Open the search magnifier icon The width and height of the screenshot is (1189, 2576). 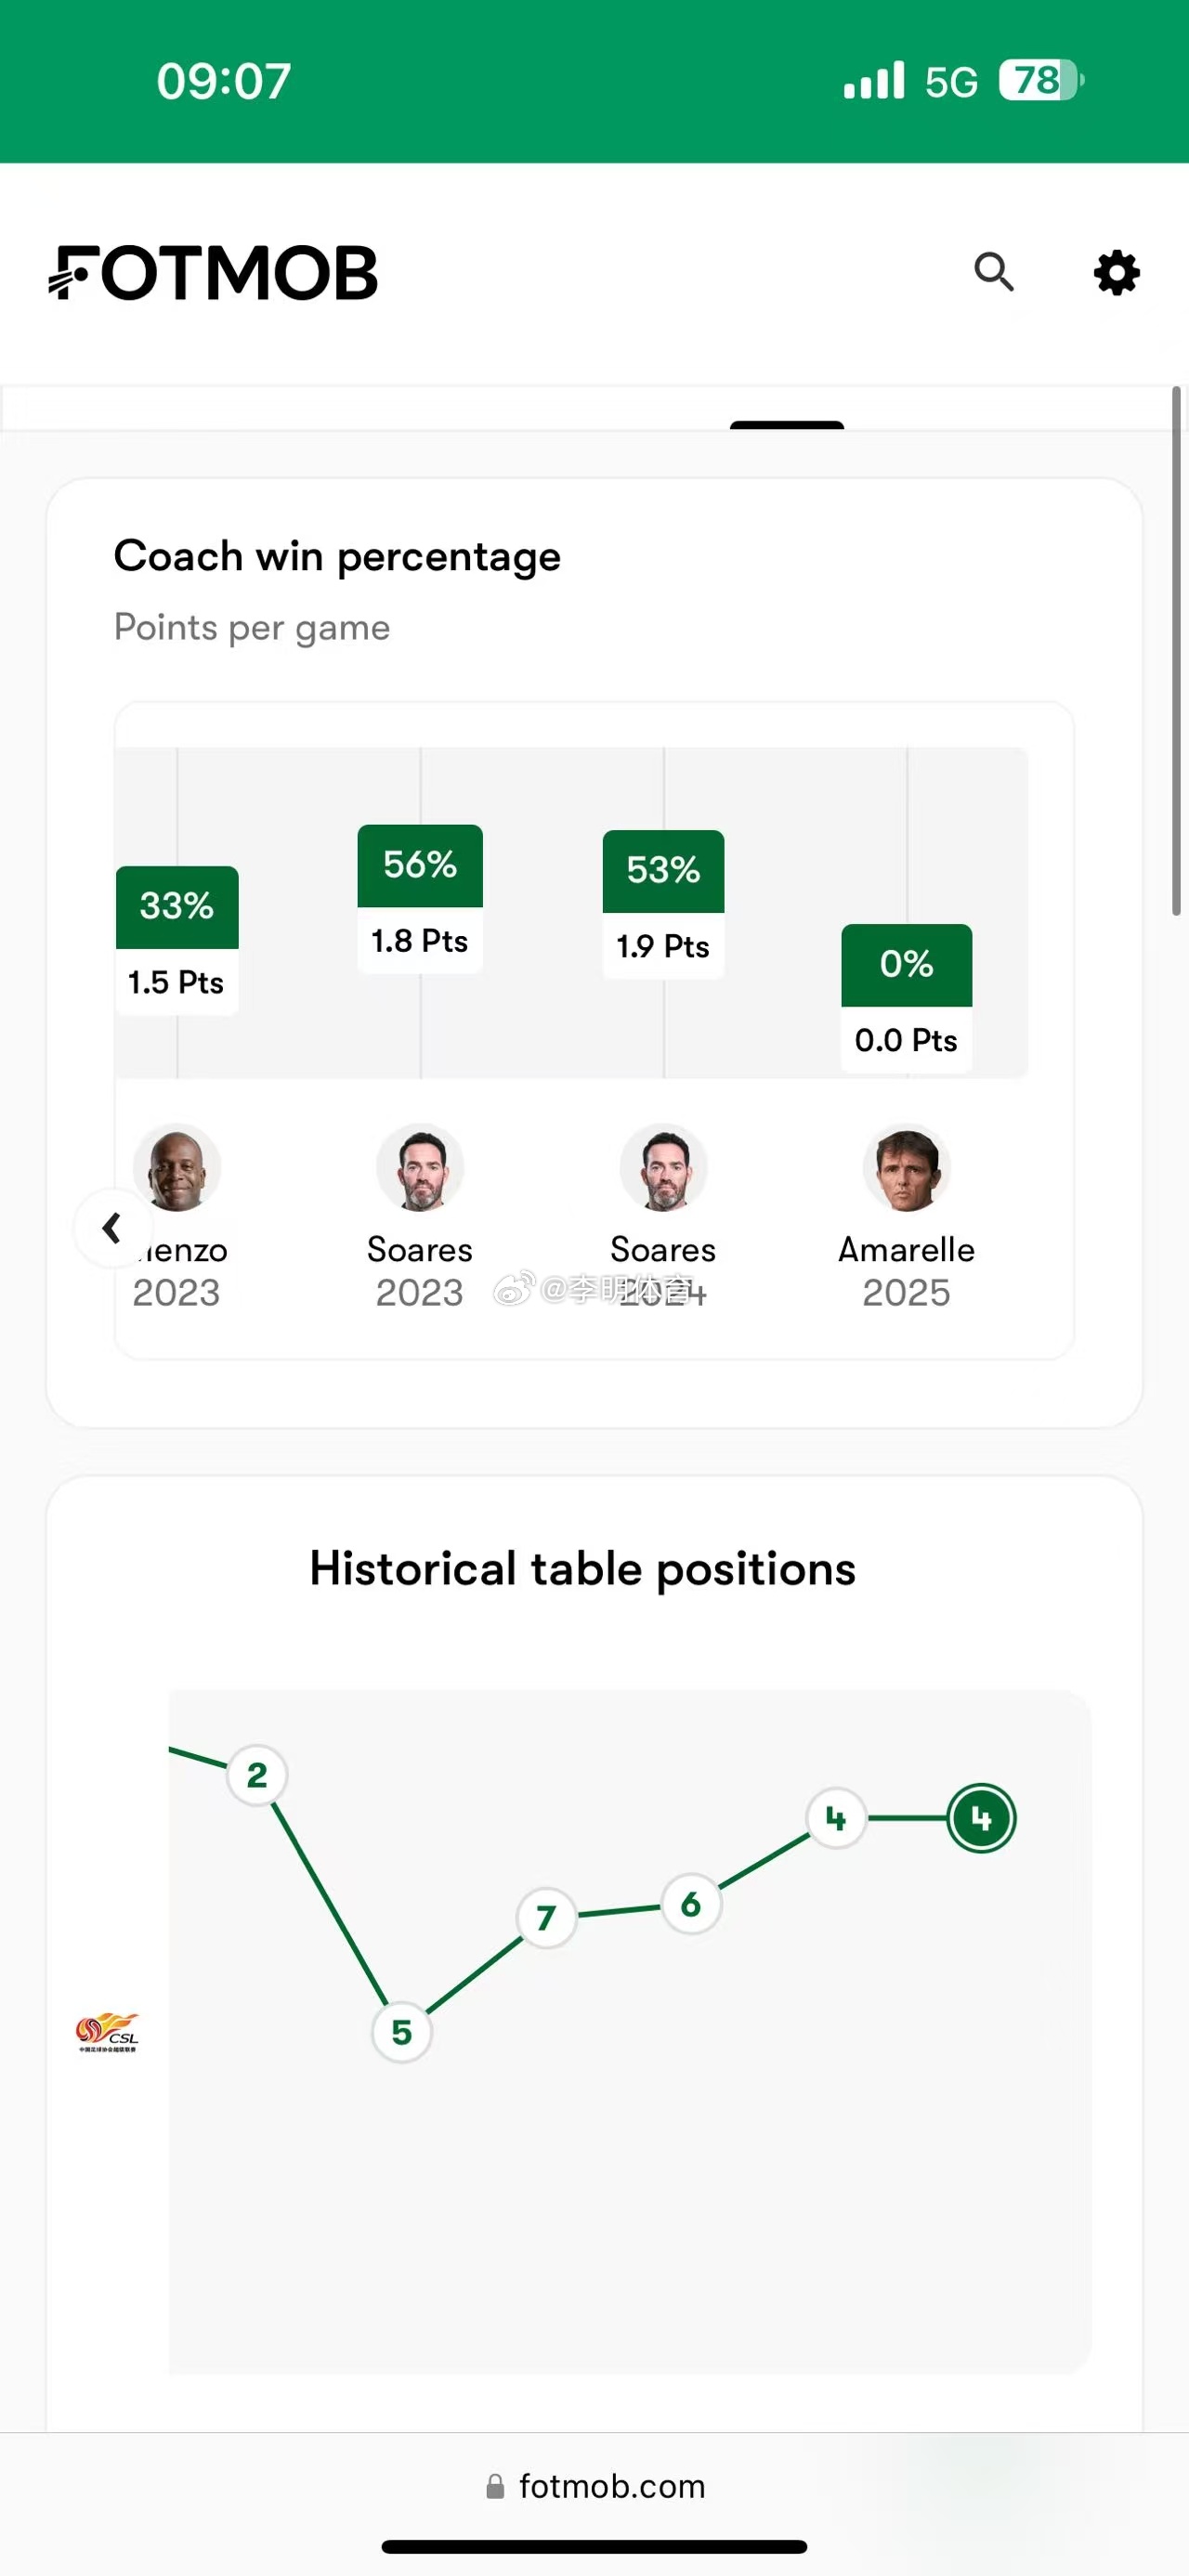(x=994, y=272)
